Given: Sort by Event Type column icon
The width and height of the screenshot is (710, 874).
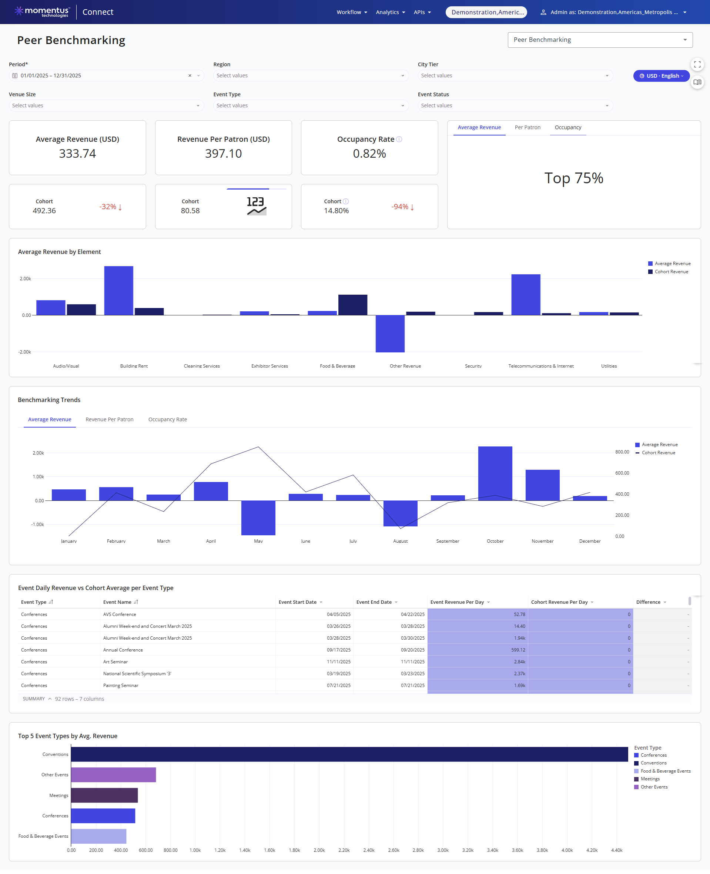Looking at the screenshot, I should pos(51,602).
